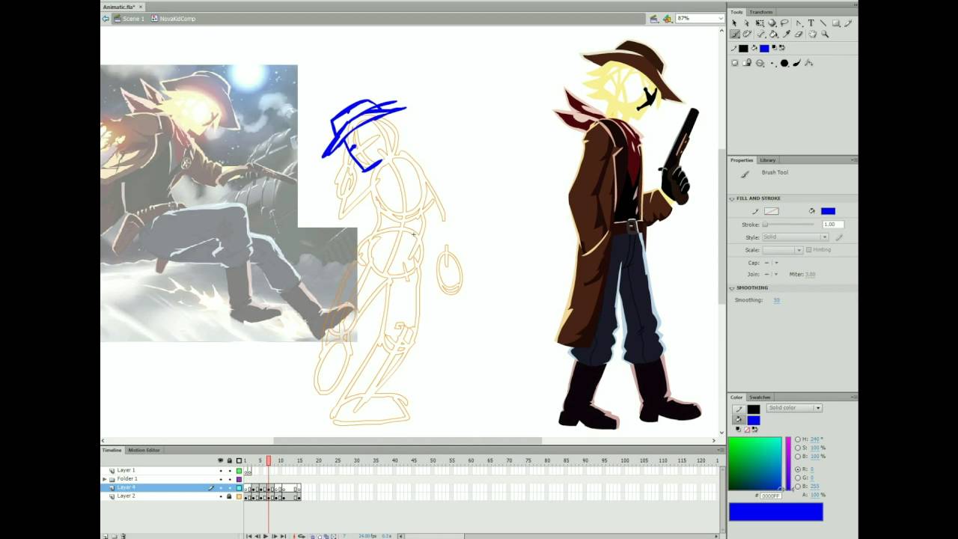Open the Library tab
Viewport: 958px width, 539px height.
click(x=768, y=160)
